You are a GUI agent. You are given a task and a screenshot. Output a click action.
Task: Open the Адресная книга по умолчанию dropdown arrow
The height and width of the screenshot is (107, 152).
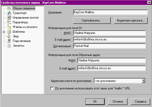(143, 81)
